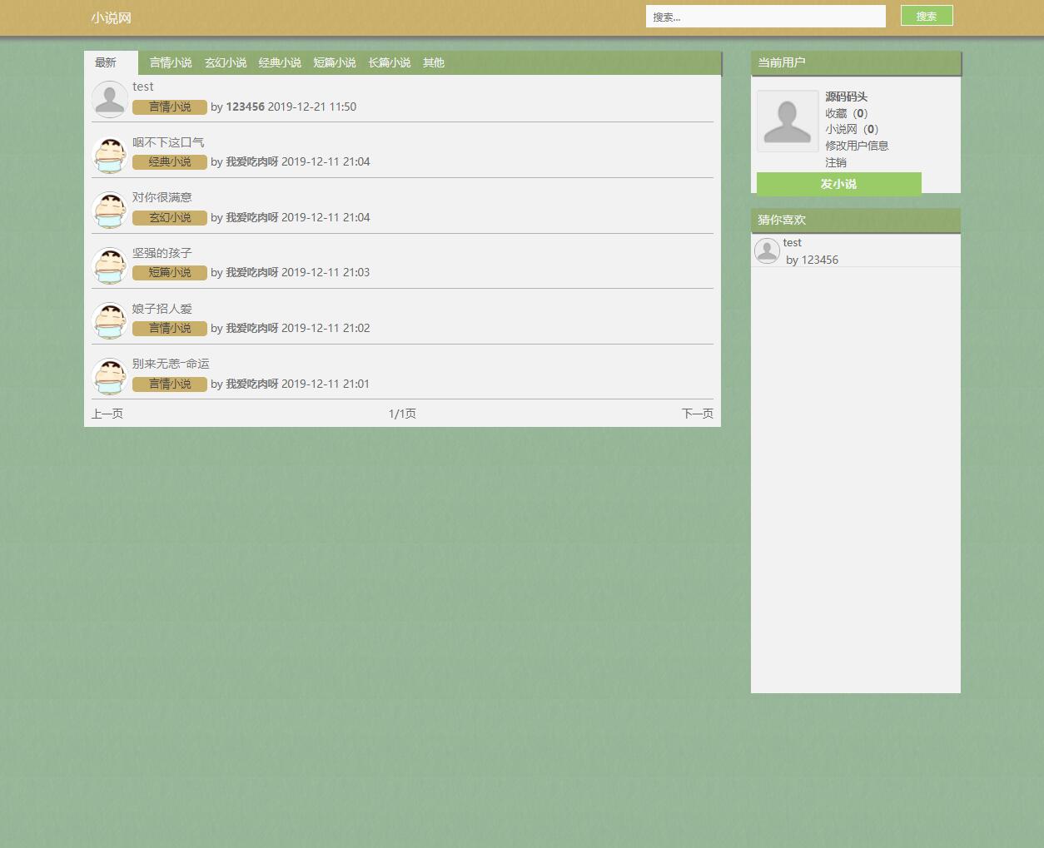Open the 小说网 (0) link in the user panel
The height and width of the screenshot is (848, 1044).
(x=852, y=129)
